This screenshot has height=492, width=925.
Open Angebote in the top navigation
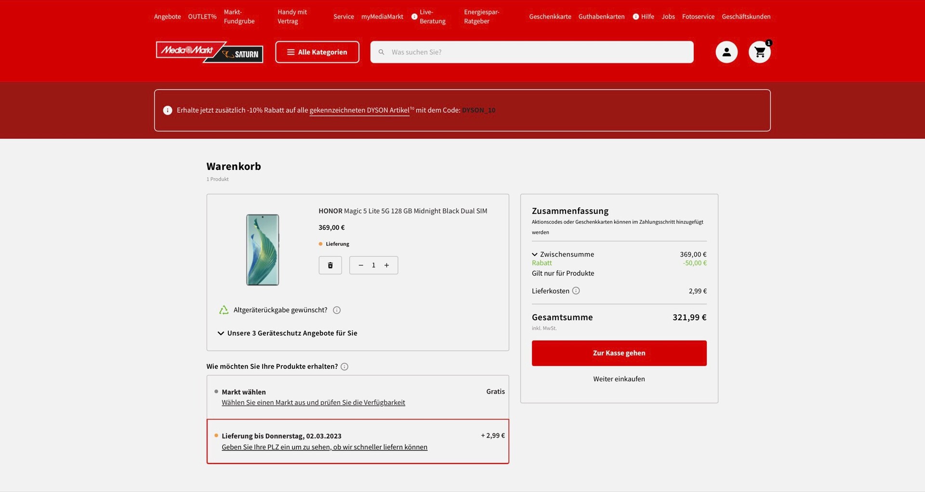pyautogui.click(x=168, y=16)
